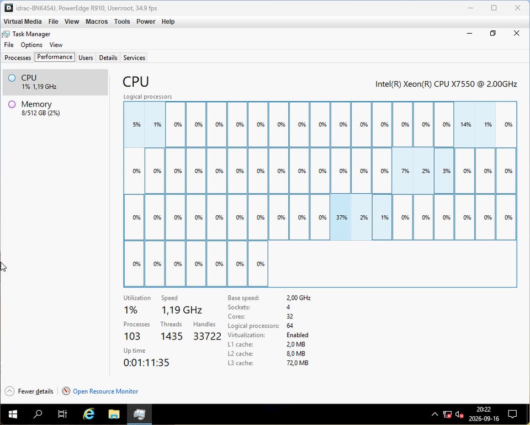Viewport: 530px width, 425px height.
Task: Click the Virtualization Enabled value
Action: coord(298,335)
